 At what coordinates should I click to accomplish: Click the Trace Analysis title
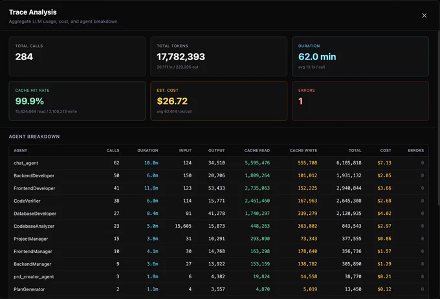(x=32, y=12)
